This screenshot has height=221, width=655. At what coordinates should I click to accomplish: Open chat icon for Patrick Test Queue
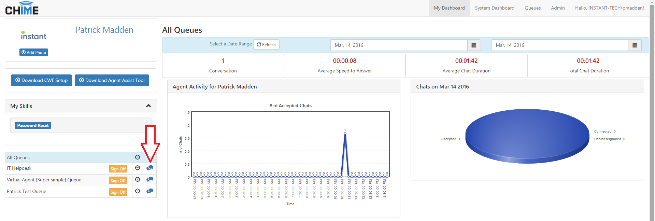pos(149,191)
